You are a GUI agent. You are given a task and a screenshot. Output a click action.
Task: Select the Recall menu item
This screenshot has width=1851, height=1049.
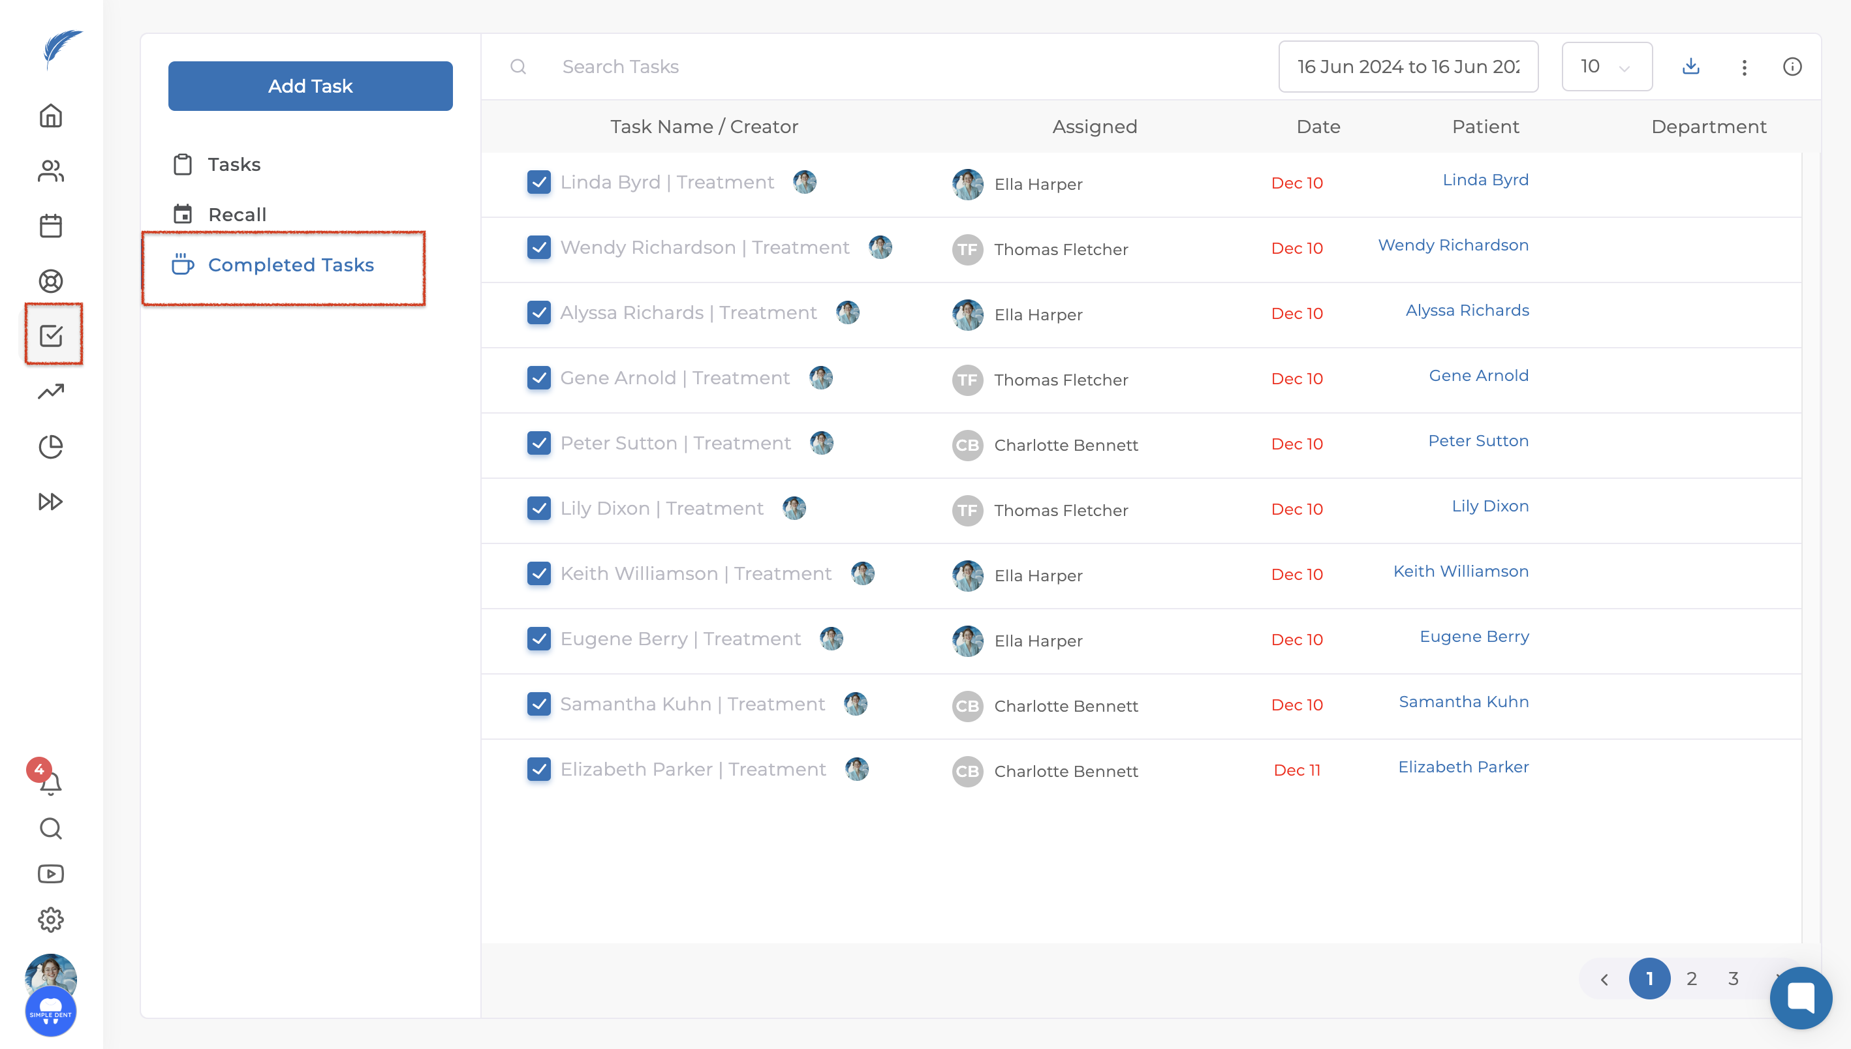(x=236, y=215)
